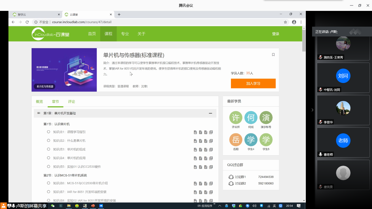Click the course bookmark flag icon

(x=273, y=55)
